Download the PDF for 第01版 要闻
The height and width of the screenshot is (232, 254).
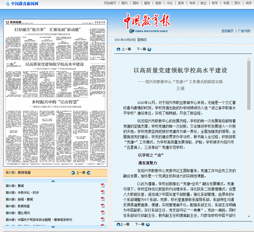[x=103, y=185]
